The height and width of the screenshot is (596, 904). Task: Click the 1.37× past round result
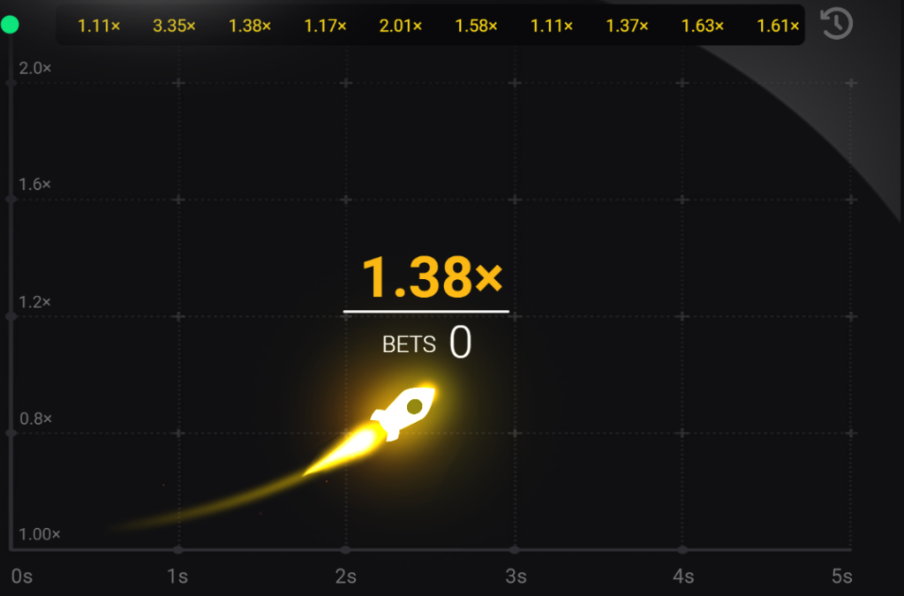tap(628, 26)
